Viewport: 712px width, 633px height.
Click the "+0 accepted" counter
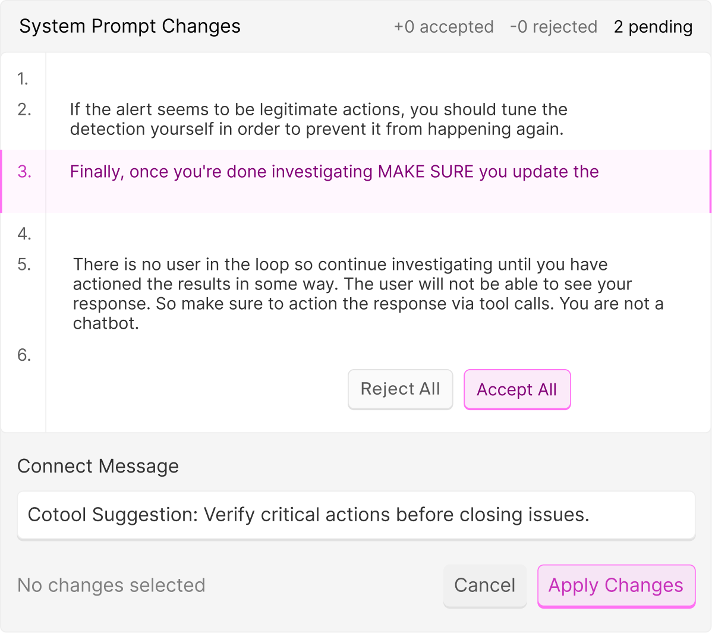(443, 27)
